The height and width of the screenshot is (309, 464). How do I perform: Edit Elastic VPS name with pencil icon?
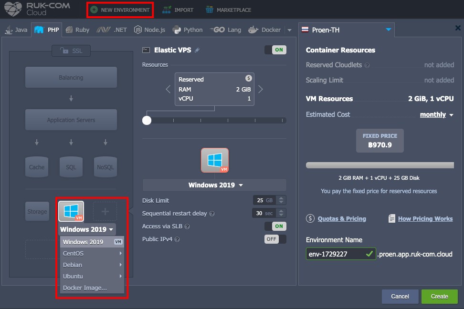point(197,50)
